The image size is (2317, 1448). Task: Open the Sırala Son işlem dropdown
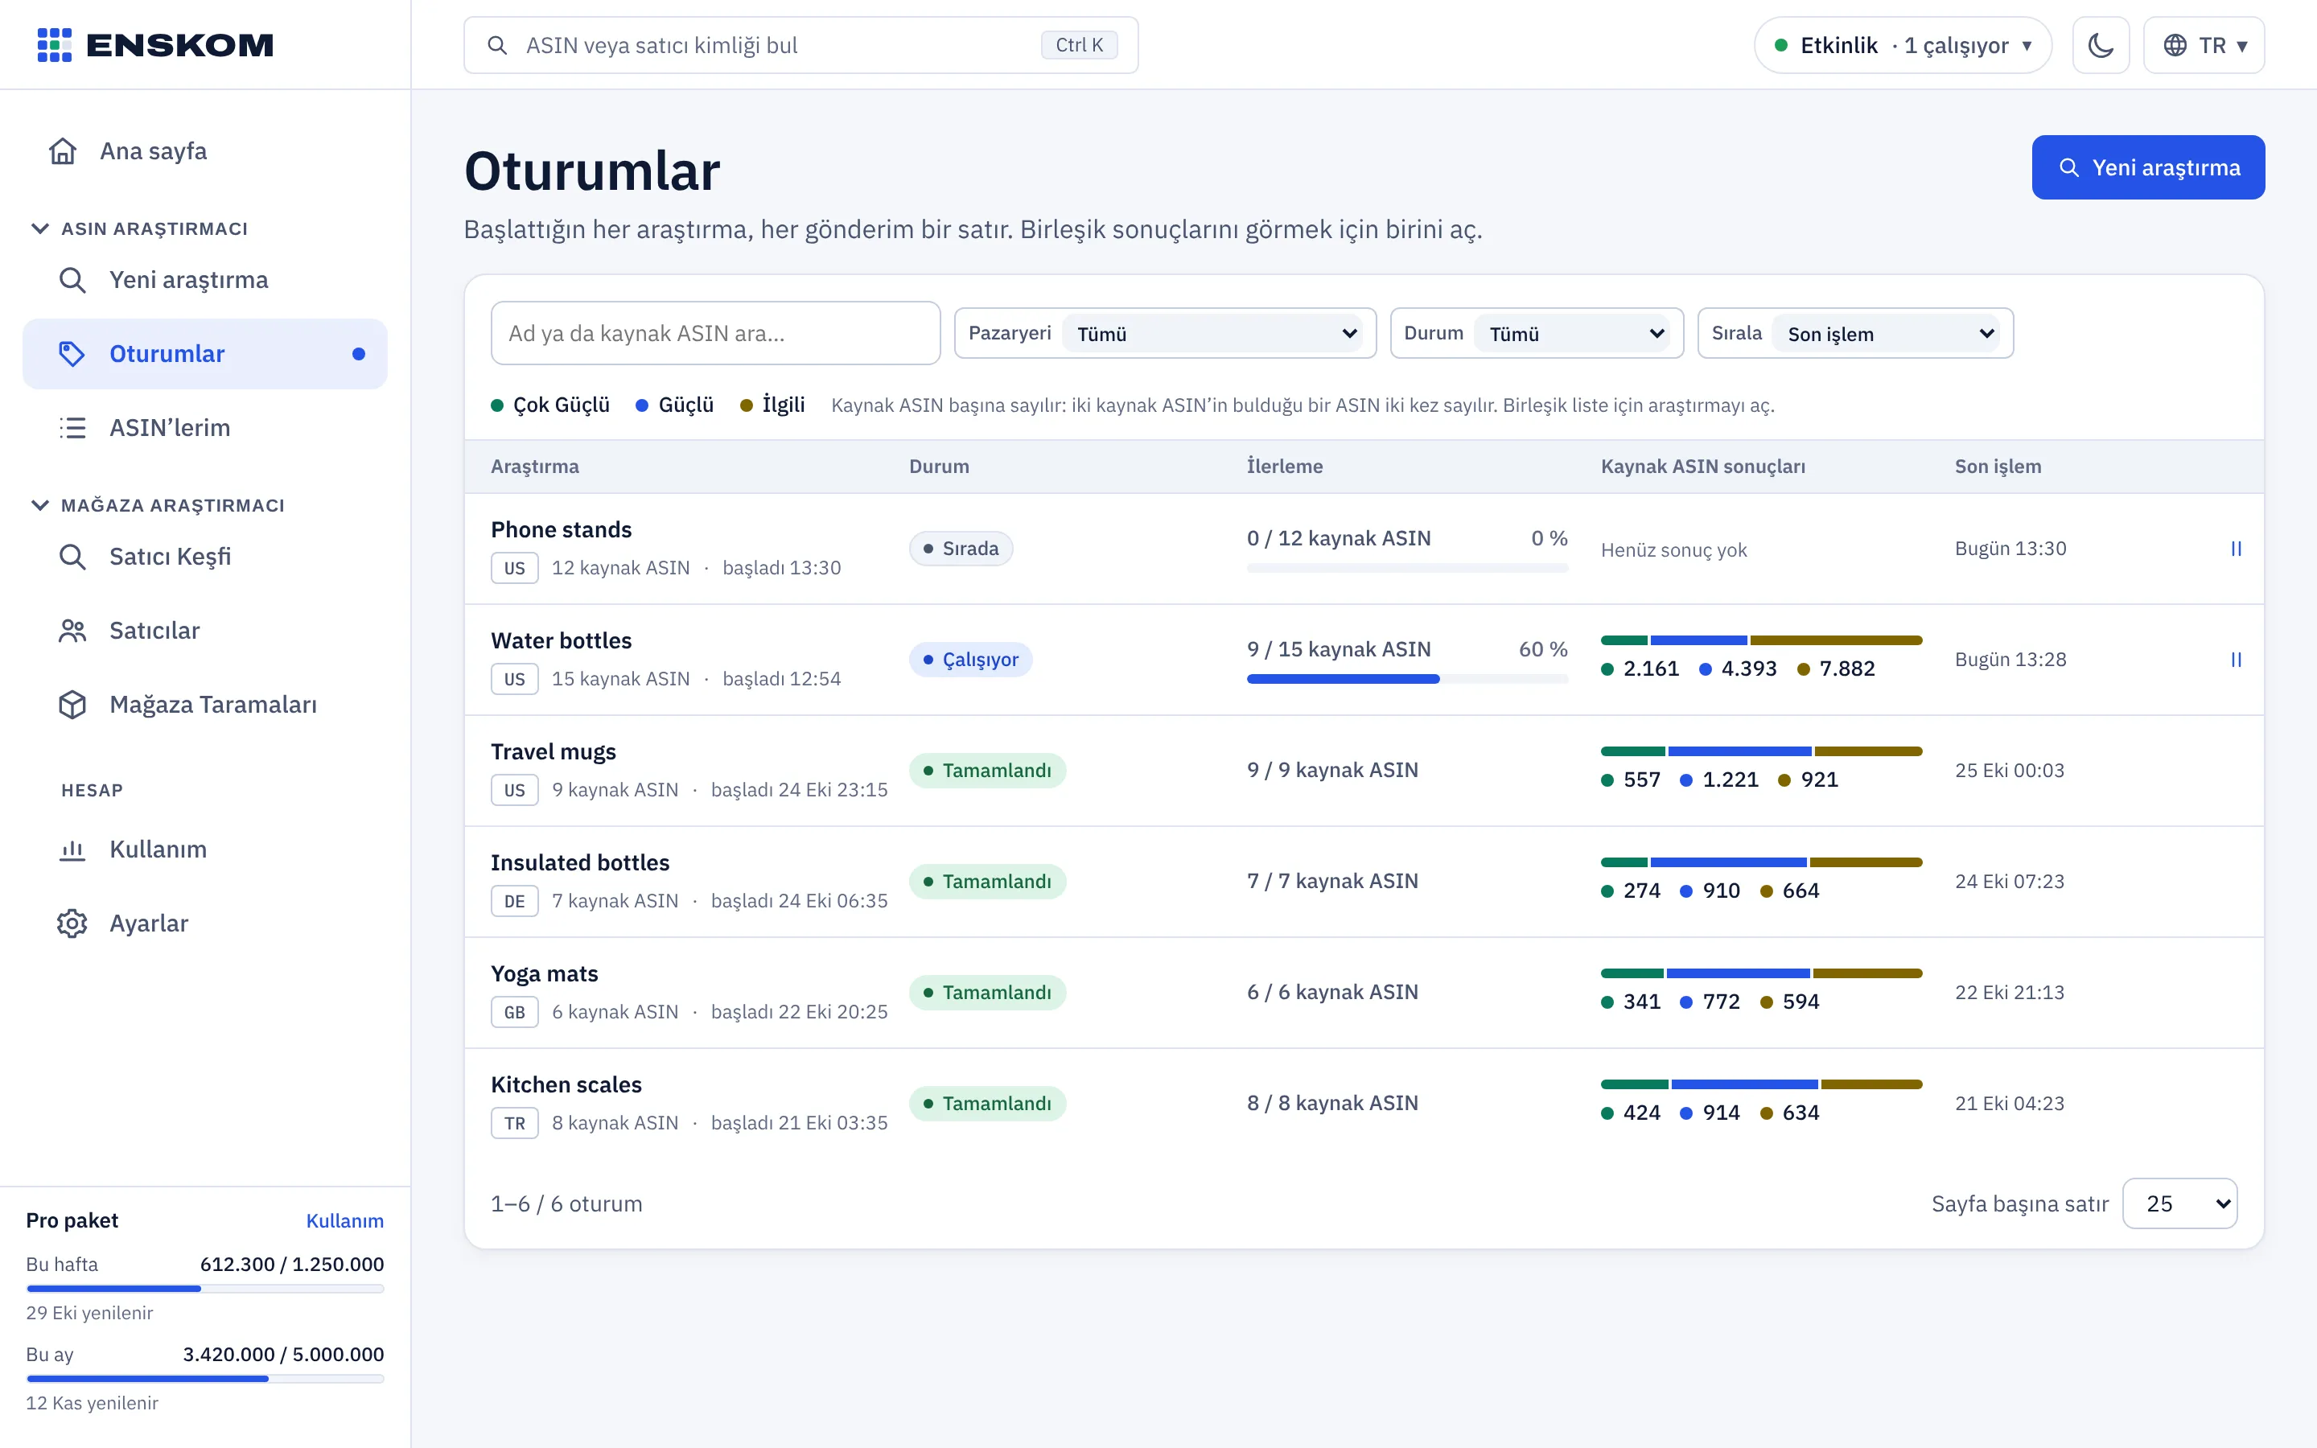[x=1886, y=333]
